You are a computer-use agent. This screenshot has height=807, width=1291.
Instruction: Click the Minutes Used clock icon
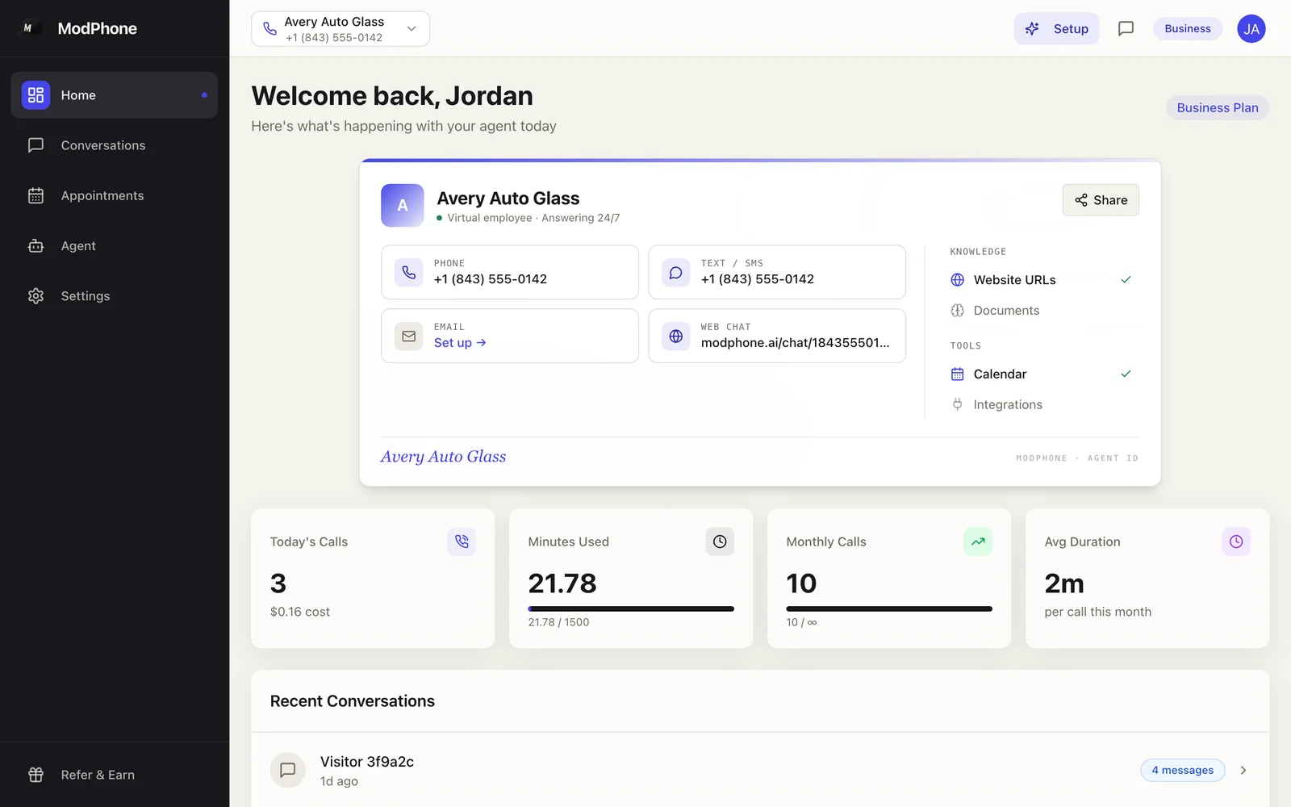[720, 541]
